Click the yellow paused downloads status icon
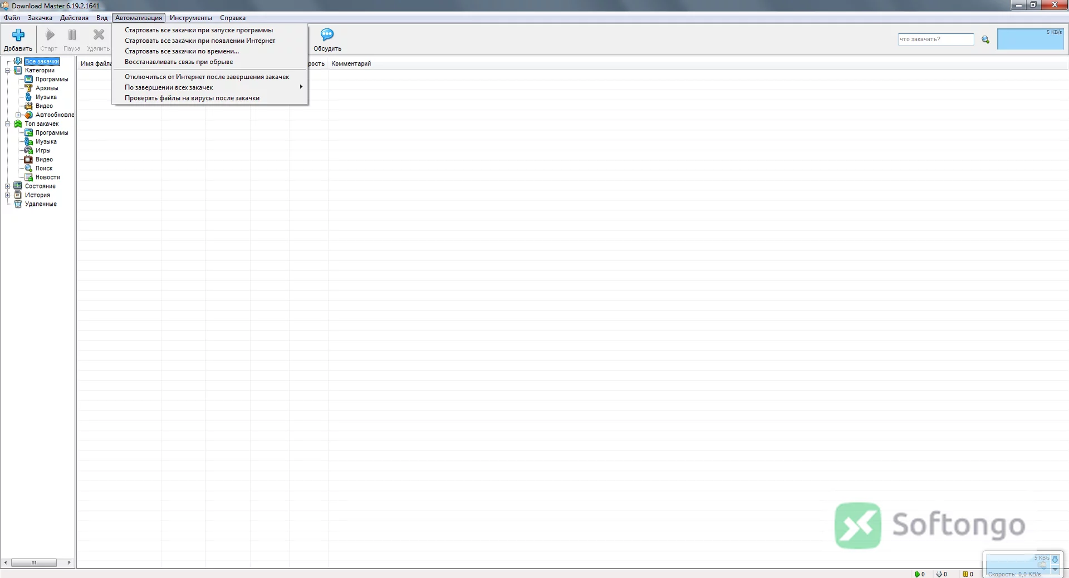This screenshot has height=578, width=1069. [965, 574]
